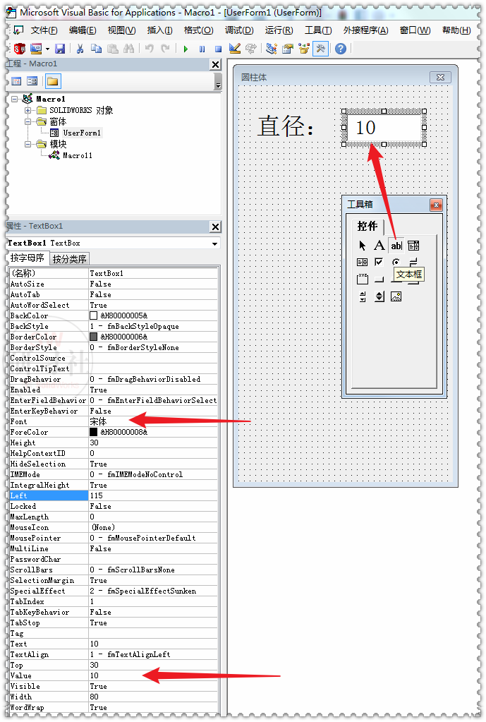The height and width of the screenshot is (722, 486).
Task: Select the ScrollBar control in toolbox
Action: pos(362,296)
